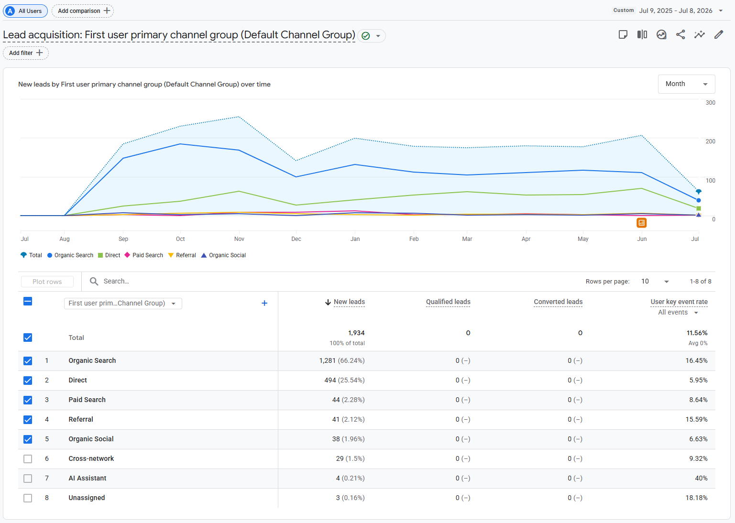The width and height of the screenshot is (735, 523).
Task: Click the search magnifier icon
Action: click(94, 281)
